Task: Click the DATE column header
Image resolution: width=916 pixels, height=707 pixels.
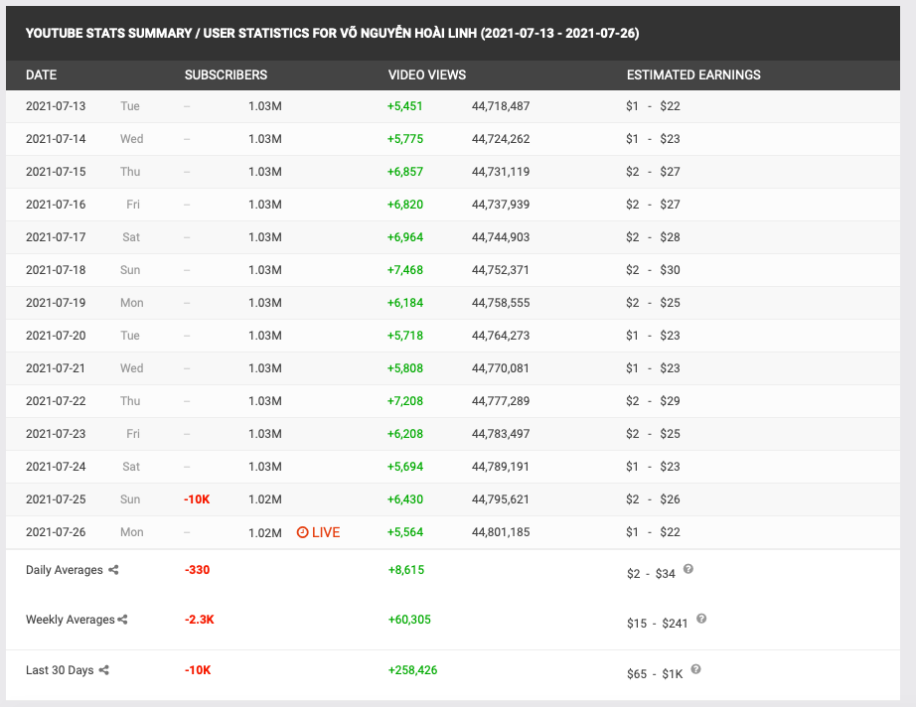Action: pyautogui.click(x=41, y=74)
